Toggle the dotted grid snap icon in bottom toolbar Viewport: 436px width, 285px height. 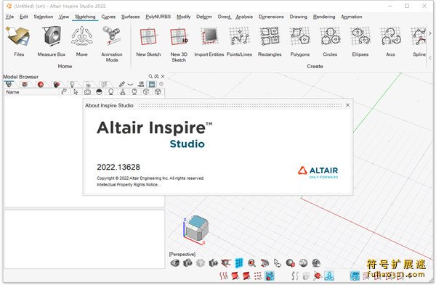click(258, 276)
